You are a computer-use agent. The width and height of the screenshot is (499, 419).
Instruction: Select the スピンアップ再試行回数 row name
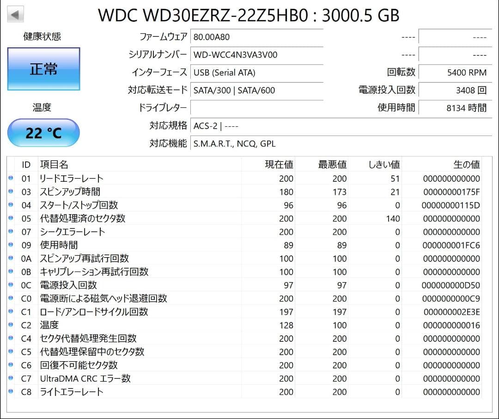(85, 259)
